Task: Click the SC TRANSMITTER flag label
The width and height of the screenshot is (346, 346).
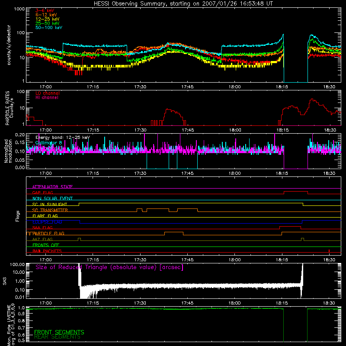Action: pos(50,210)
